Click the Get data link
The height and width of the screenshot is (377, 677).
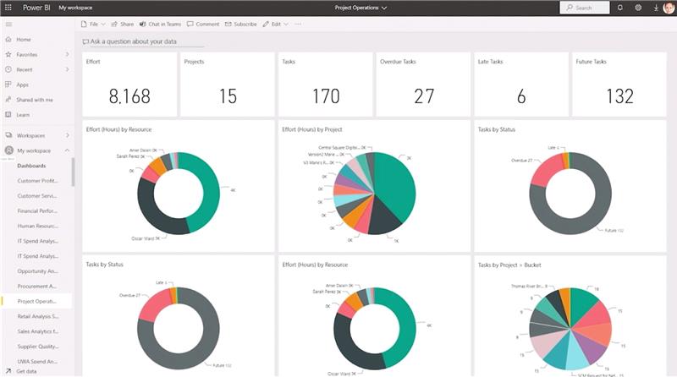(x=26, y=371)
